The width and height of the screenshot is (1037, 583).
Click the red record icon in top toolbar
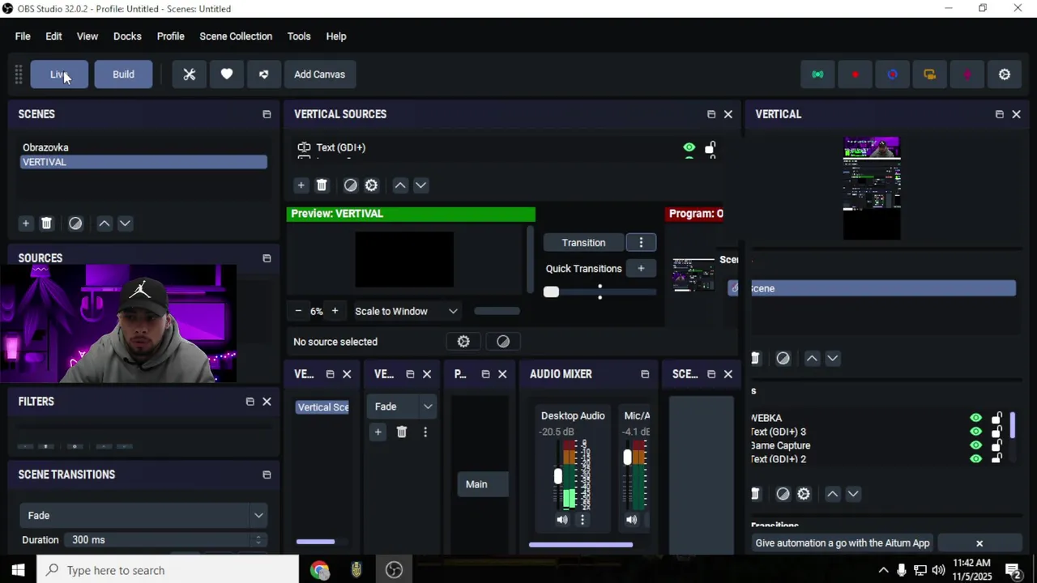pos(855,74)
